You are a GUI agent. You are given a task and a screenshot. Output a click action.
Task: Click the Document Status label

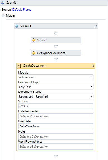tap(30, 92)
